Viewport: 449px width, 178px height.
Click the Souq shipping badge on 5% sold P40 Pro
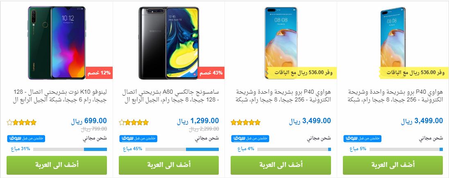(363, 138)
